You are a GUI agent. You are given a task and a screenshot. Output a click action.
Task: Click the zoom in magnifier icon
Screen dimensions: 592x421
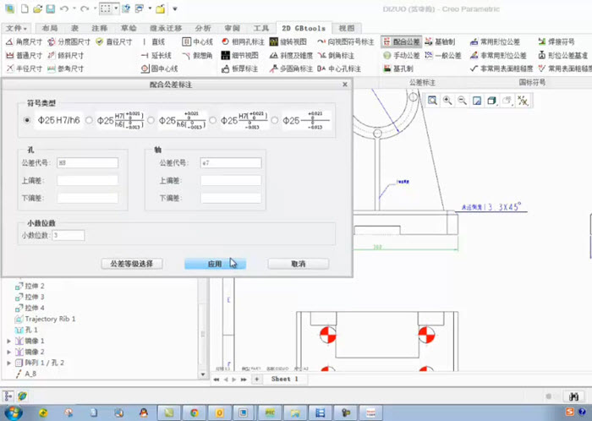pos(447,101)
